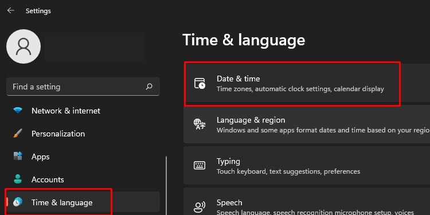
Task: Click the Network & internet wifi icon
Action: coord(18,111)
